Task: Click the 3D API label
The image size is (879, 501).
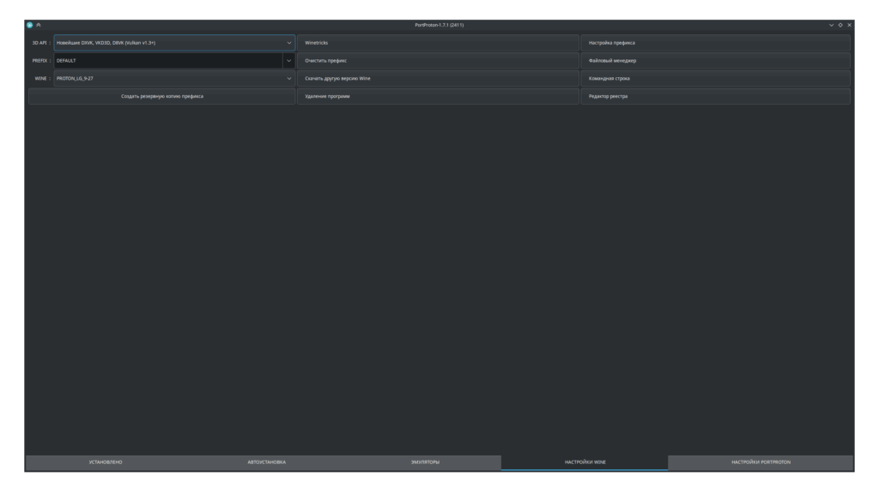Action: [x=39, y=43]
